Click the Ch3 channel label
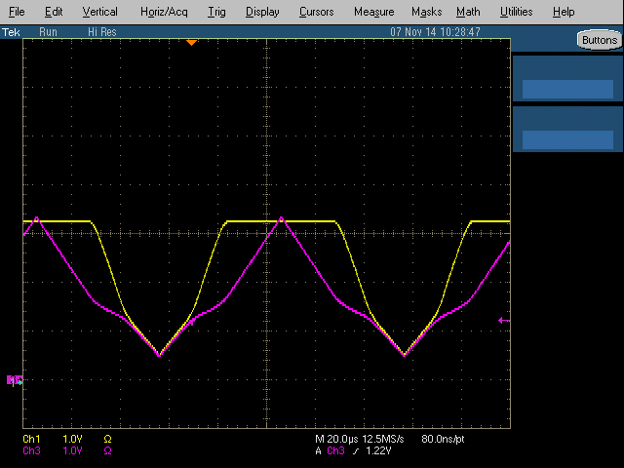The width and height of the screenshot is (624, 468). pyautogui.click(x=31, y=450)
